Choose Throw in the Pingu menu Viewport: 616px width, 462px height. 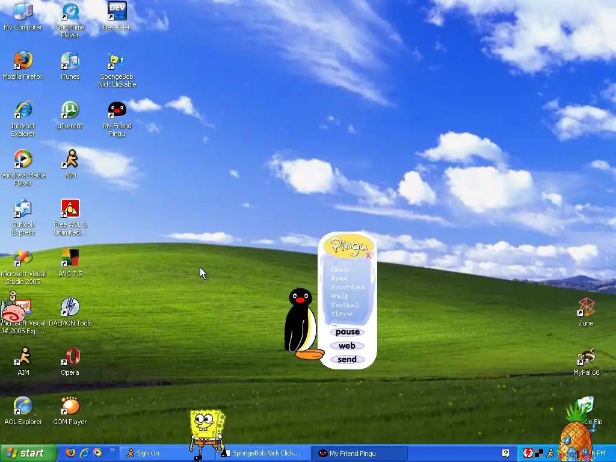(342, 314)
